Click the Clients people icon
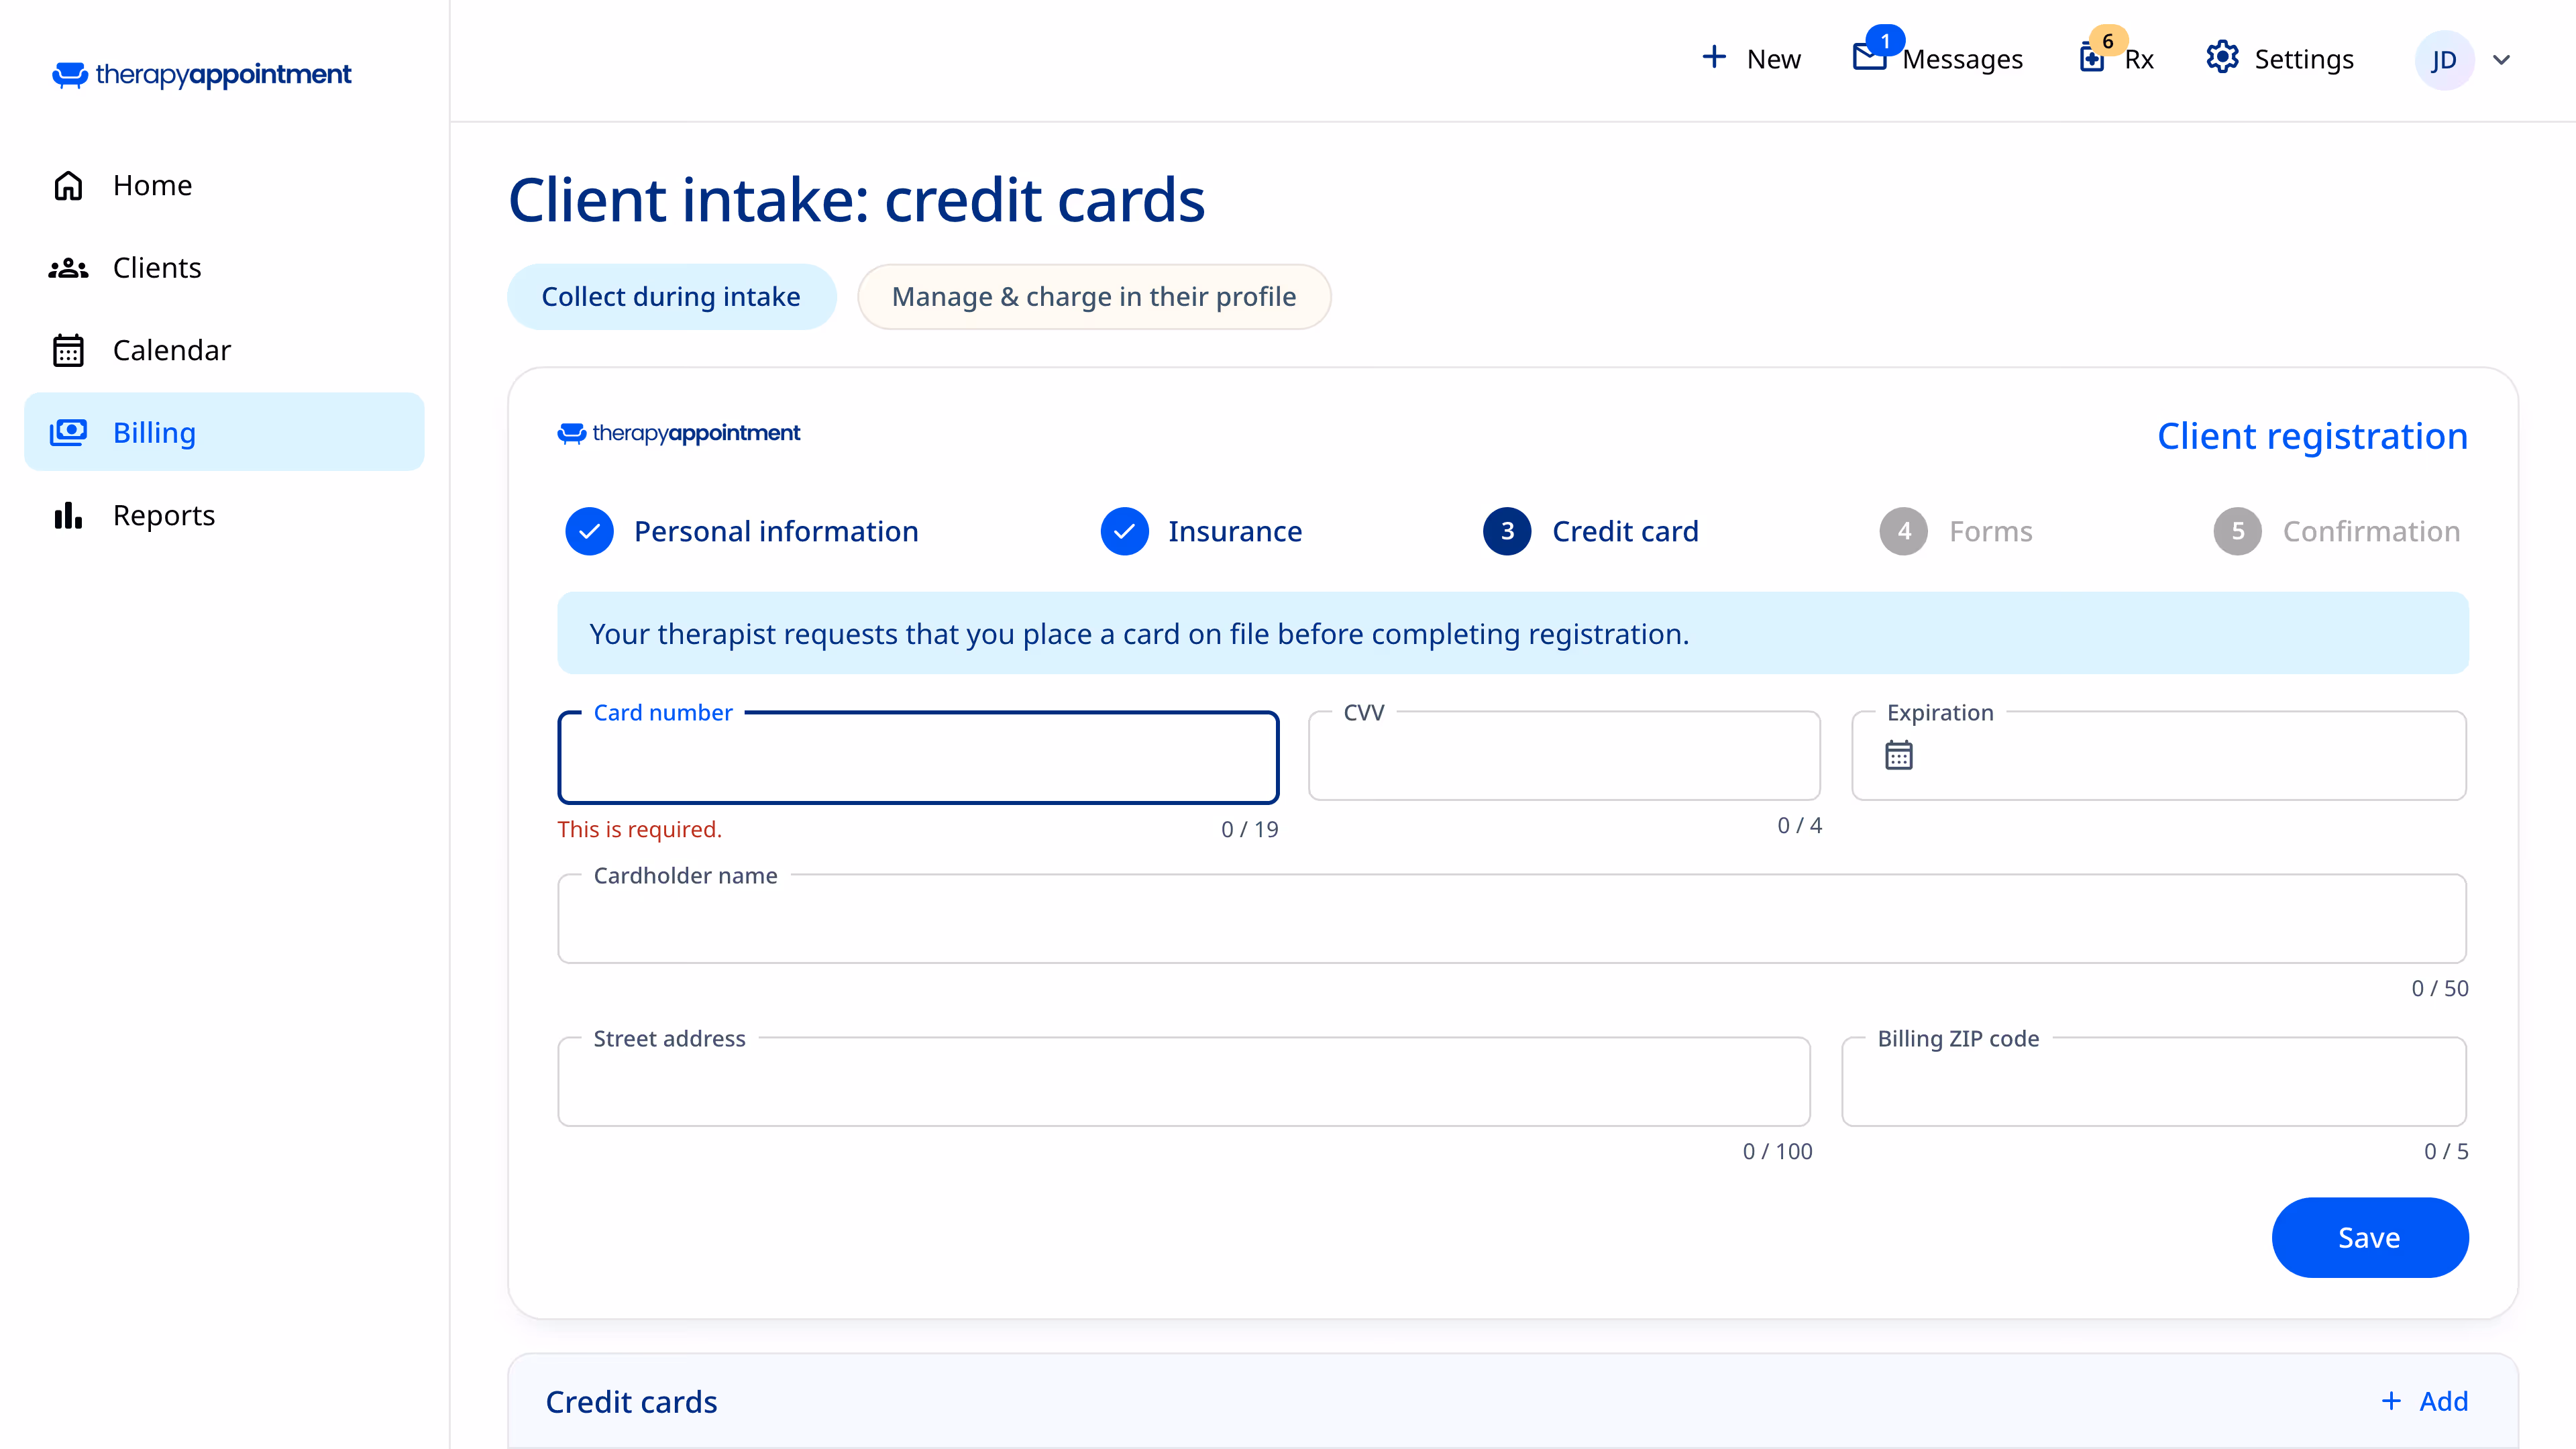2576x1449 pixels. coord(68,268)
